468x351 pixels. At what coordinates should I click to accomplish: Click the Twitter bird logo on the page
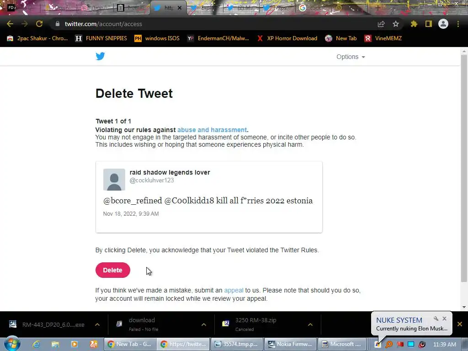(100, 56)
